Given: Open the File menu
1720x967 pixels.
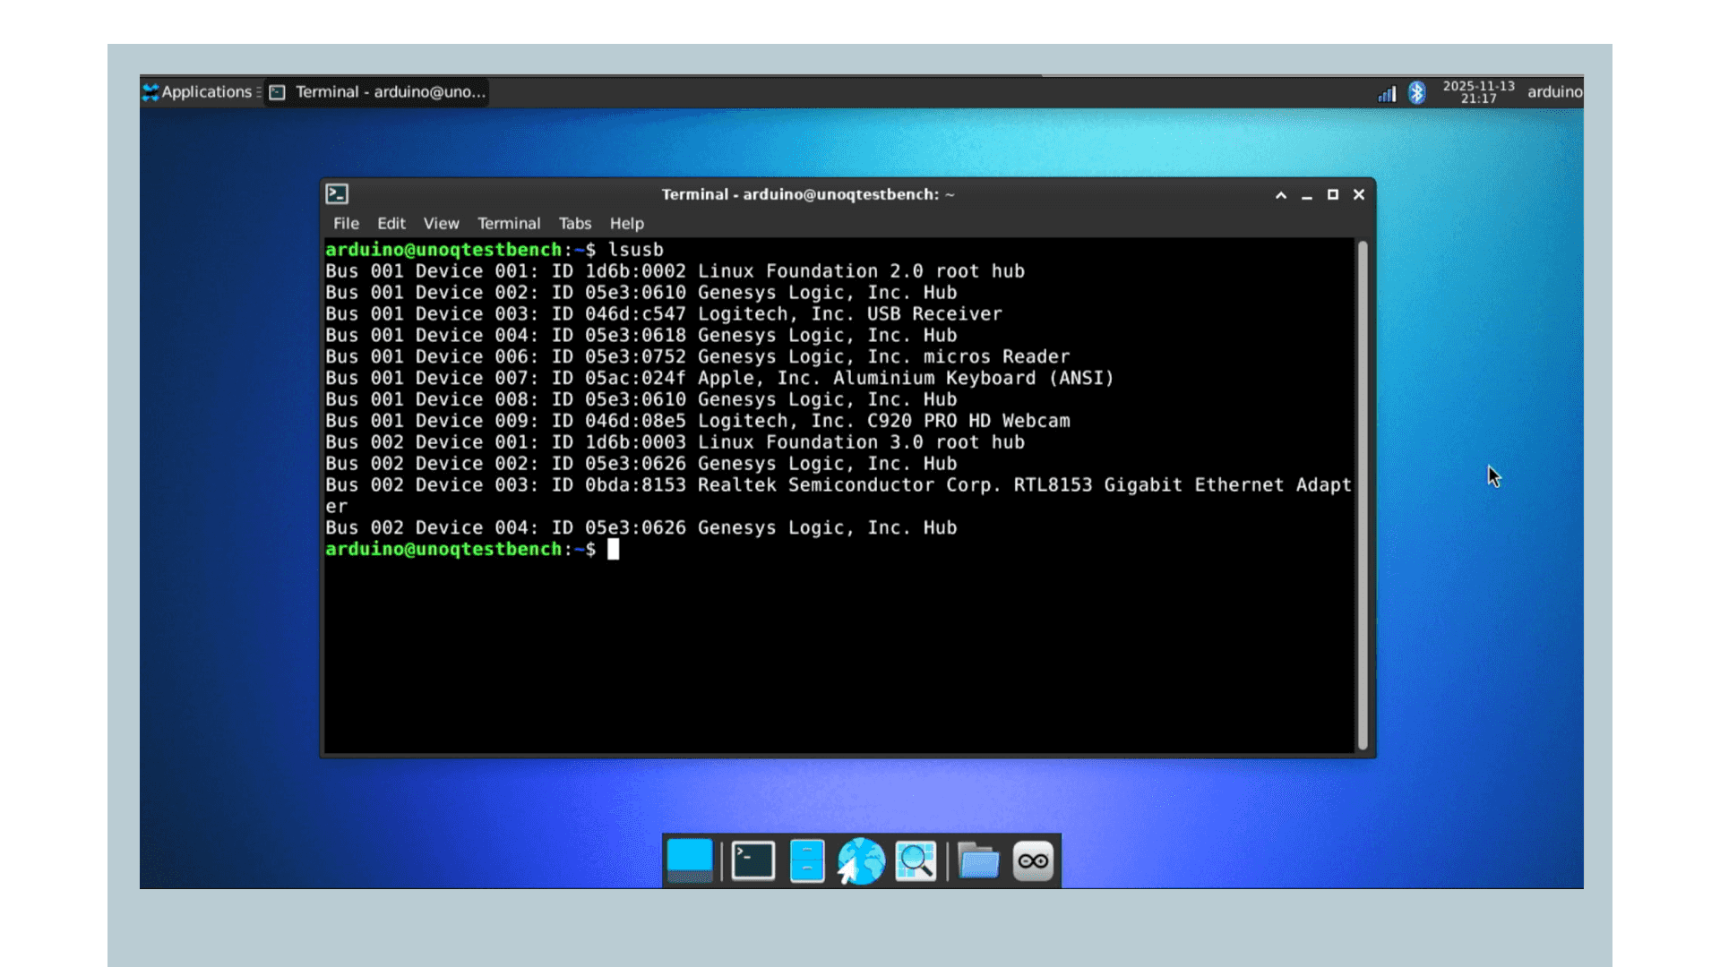Looking at the screenshot, I should tap(346, 224).
